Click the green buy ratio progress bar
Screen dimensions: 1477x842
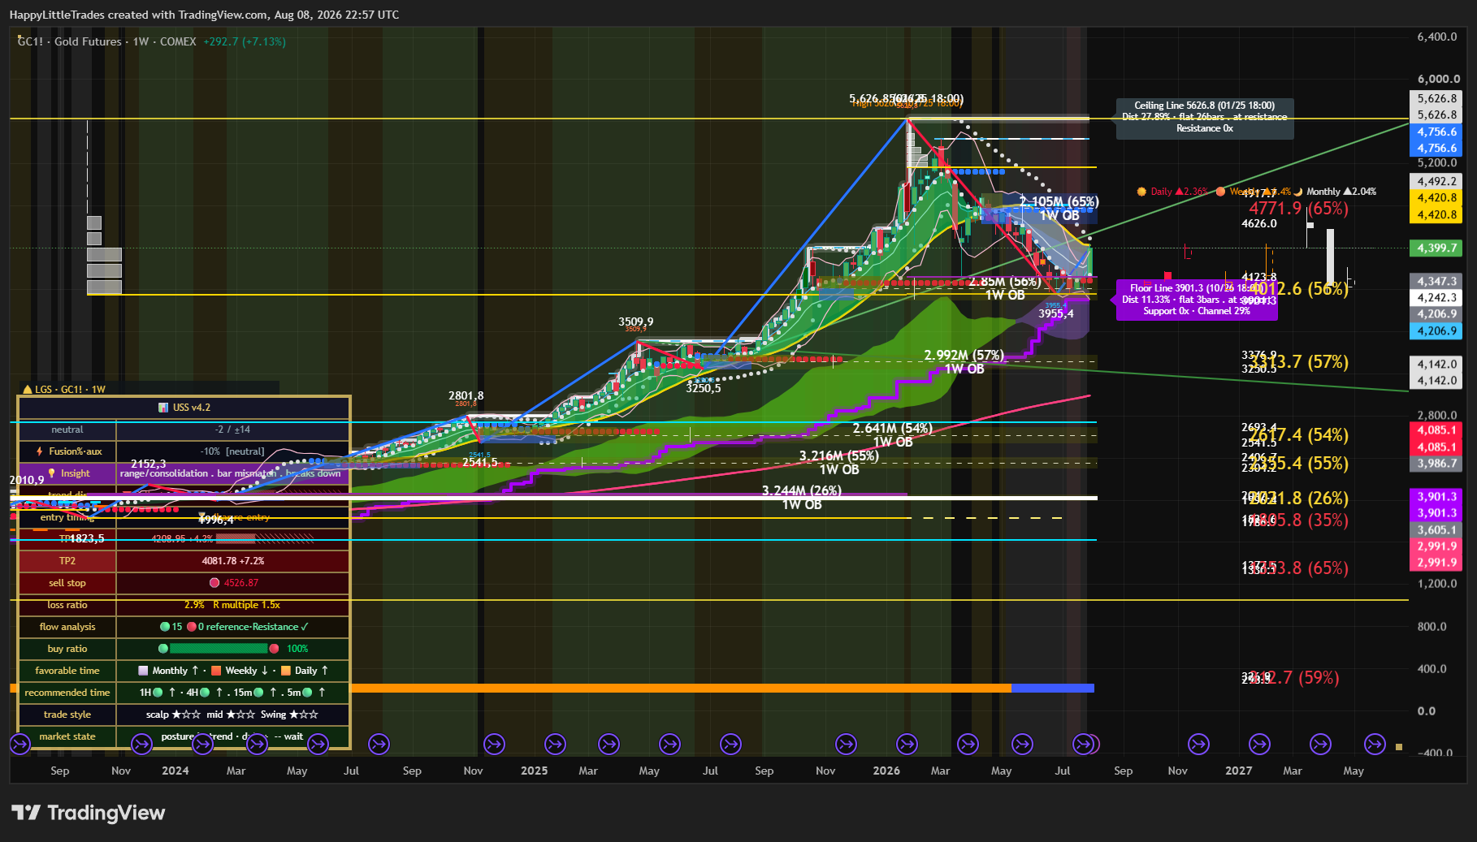(219, 649)
